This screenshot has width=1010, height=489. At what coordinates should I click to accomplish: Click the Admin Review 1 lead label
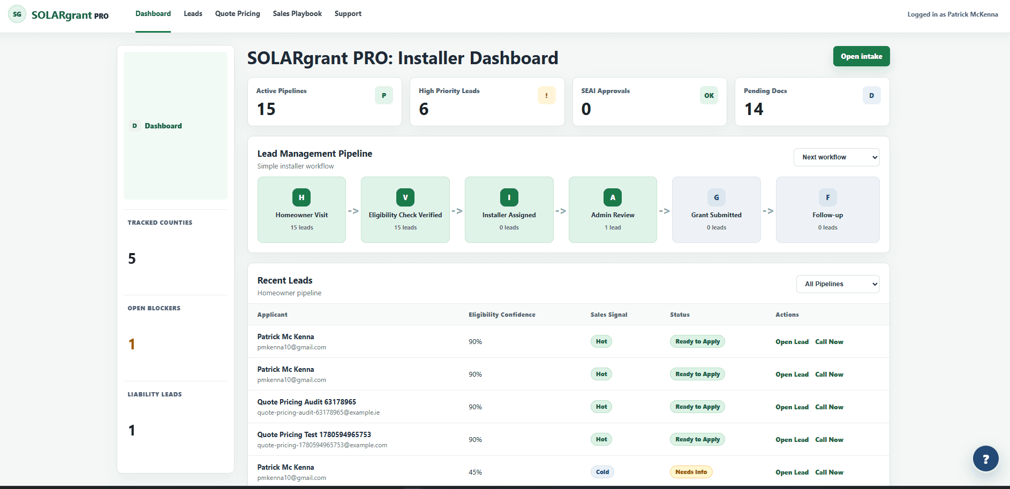tap(613, 227)
